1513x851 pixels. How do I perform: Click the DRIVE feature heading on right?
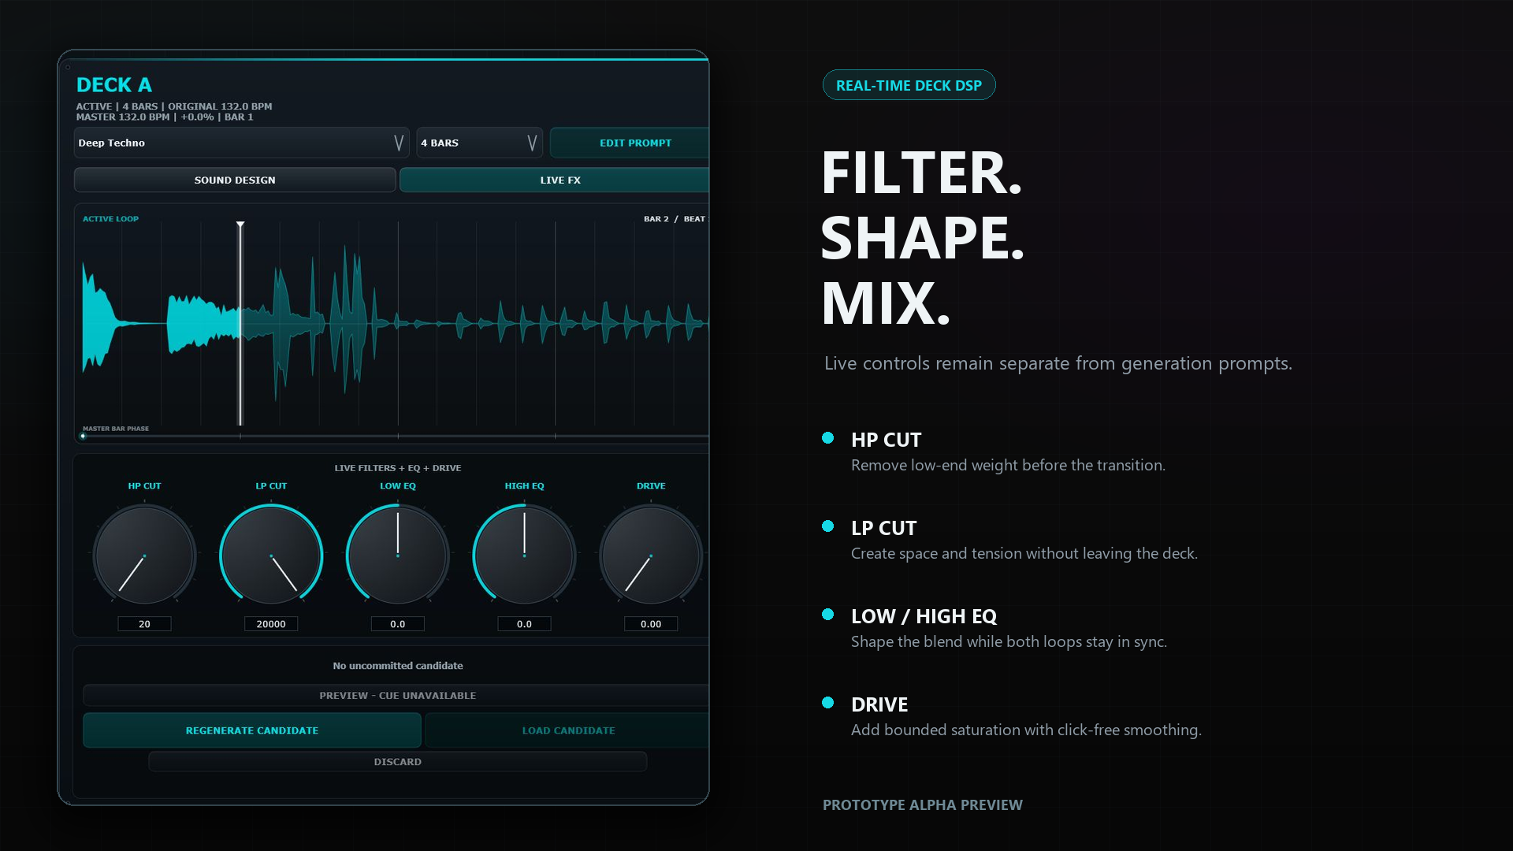[x=879, y=704]
